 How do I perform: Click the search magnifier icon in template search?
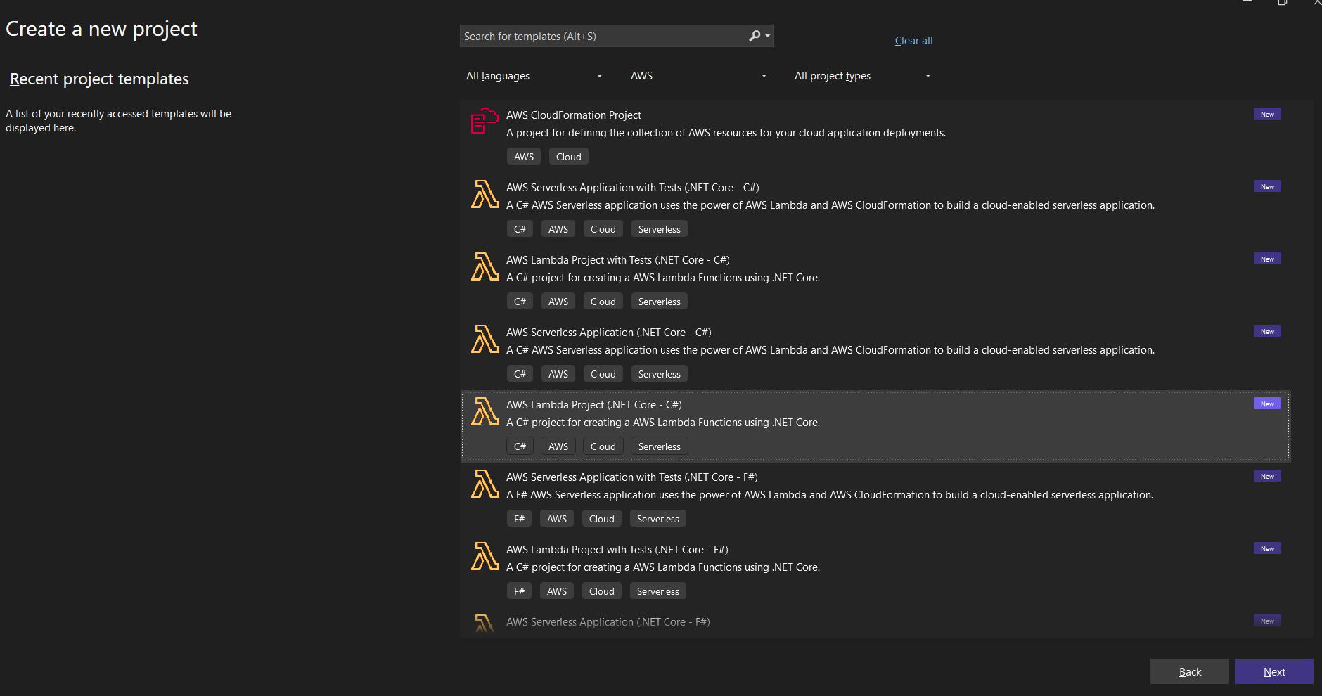755,36
